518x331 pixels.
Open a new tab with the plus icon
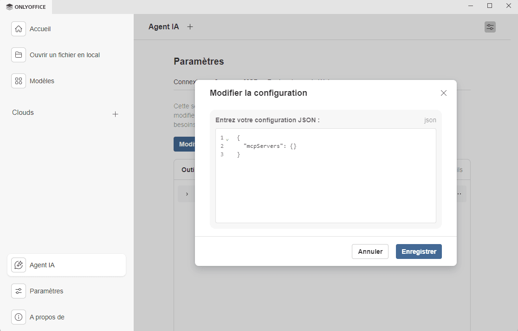click(190, 26)
